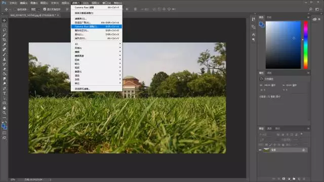Open the Color panel flyout menu

(x=308, y=17)
